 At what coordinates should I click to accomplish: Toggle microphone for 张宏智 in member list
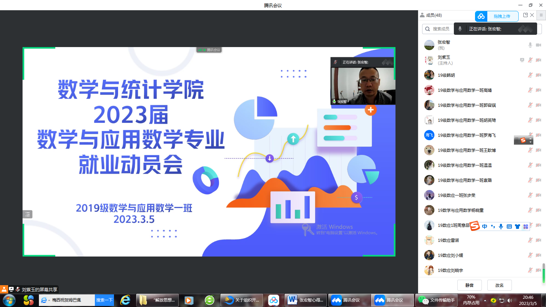pyautogui.click(x=530, y=45)
